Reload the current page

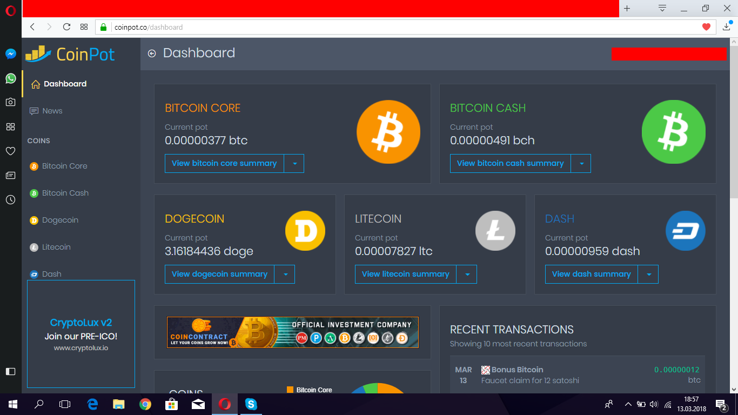[67, 27]
